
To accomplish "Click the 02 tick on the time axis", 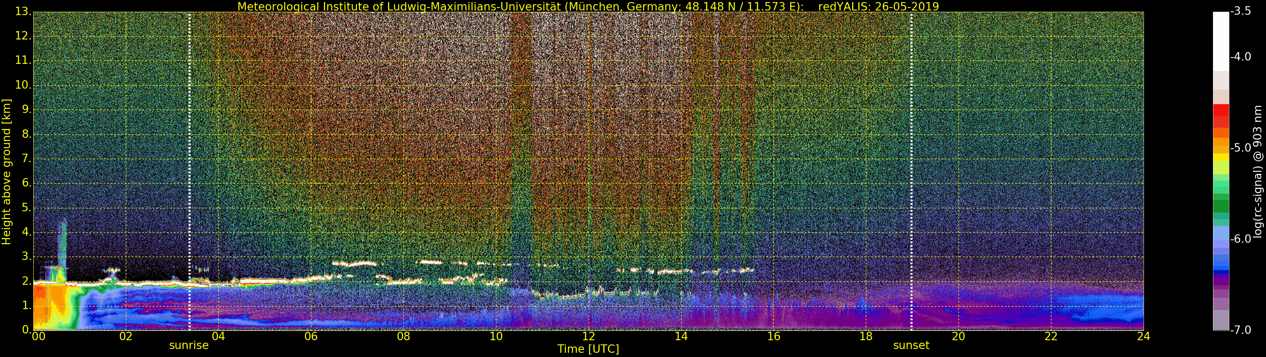I will click(x=126, y=336).
